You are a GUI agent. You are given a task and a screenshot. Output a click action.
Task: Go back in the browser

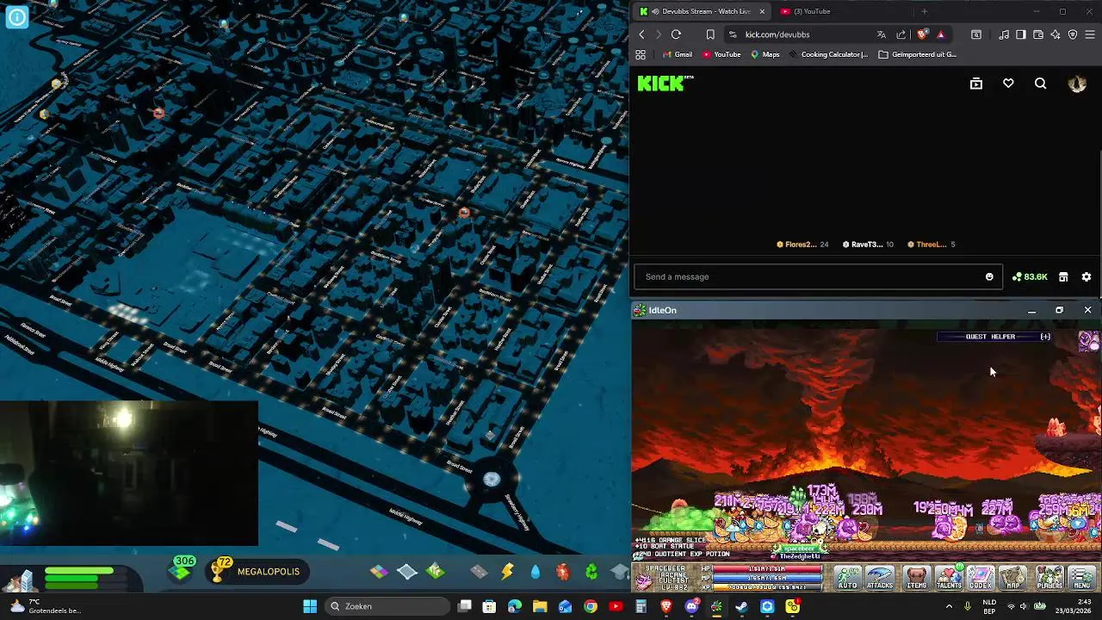[x=641, y=34]
